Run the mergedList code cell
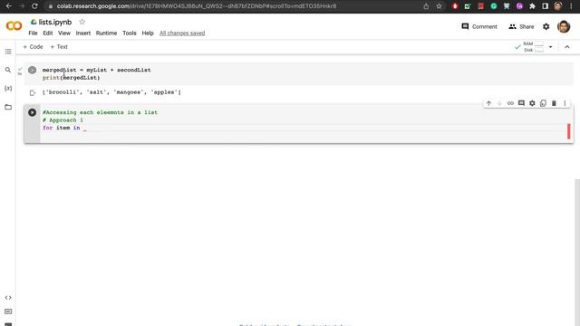Screen dimensions: 580x326 (x=33, y=70)
